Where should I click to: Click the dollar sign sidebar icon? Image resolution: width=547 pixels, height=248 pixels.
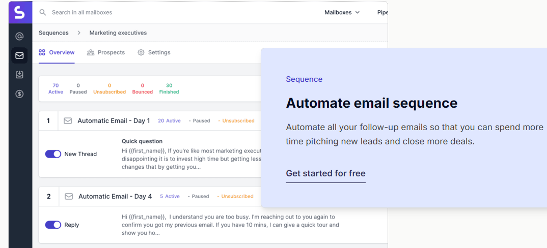point(19,94)
